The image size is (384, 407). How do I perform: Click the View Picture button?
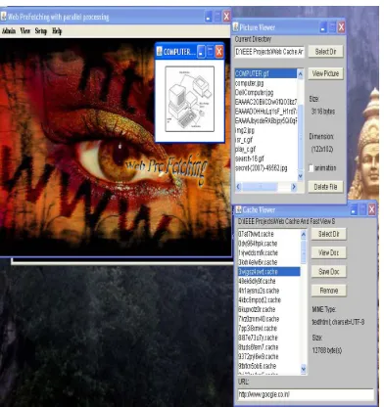coord(325,73)
